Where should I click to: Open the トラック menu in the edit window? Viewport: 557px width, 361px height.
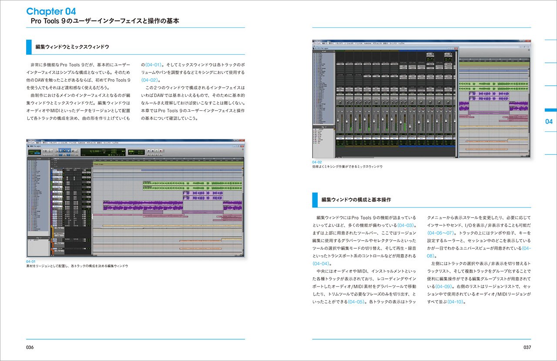tap(53, 143)
